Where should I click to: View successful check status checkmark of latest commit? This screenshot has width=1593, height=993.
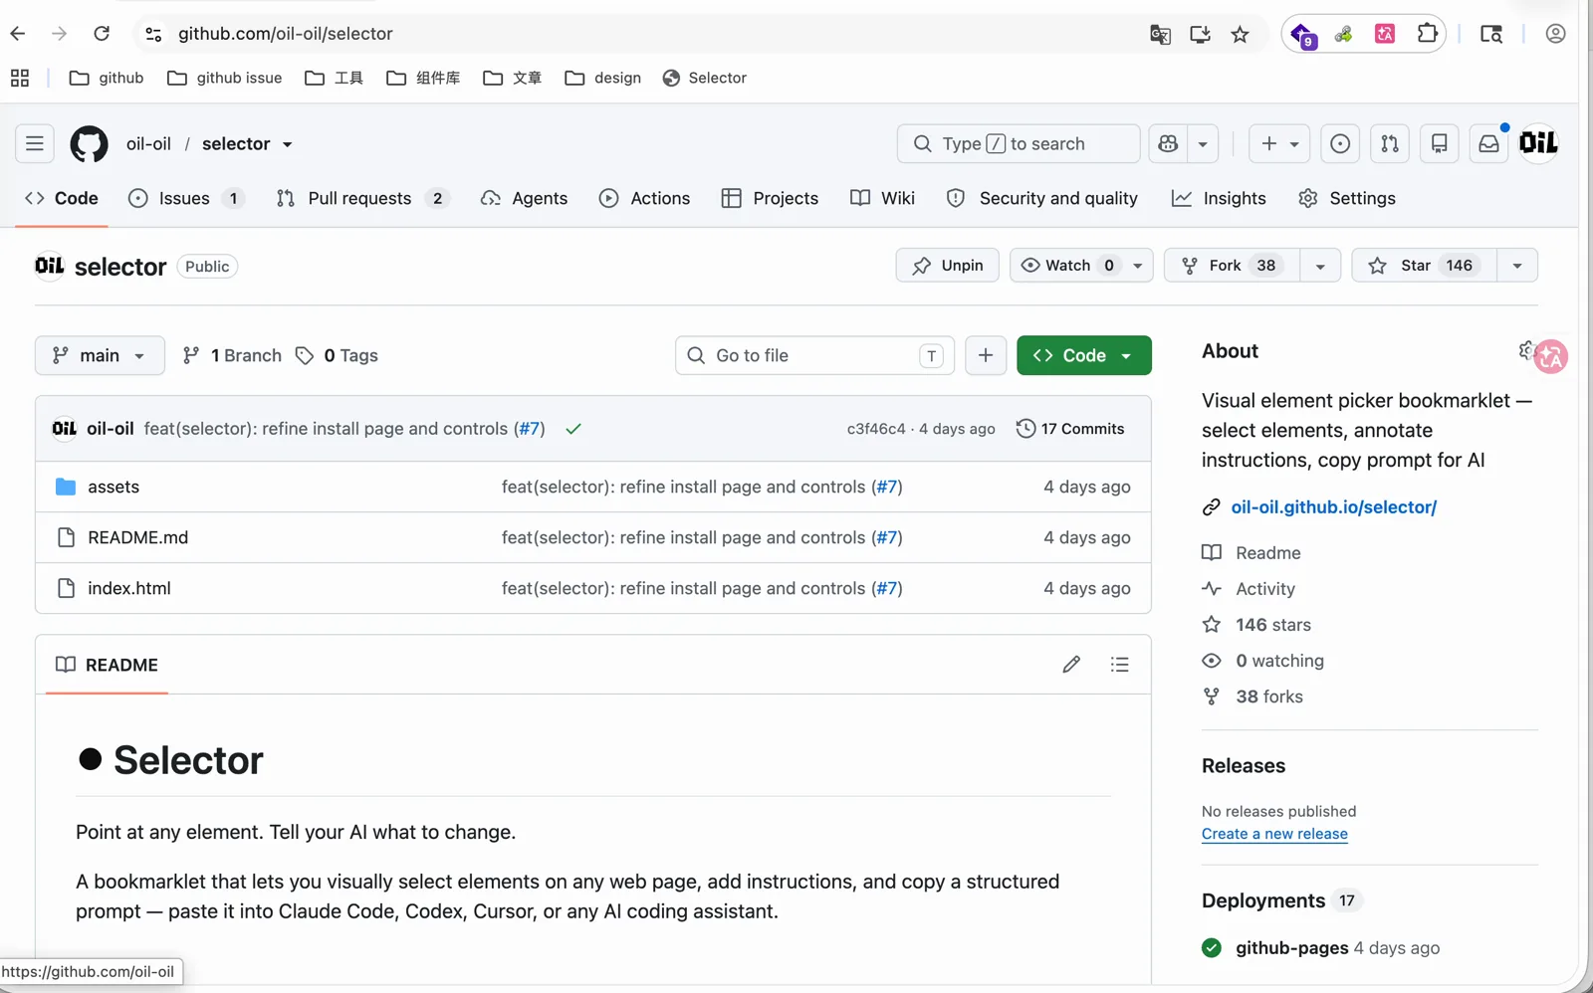pos(573,429)
